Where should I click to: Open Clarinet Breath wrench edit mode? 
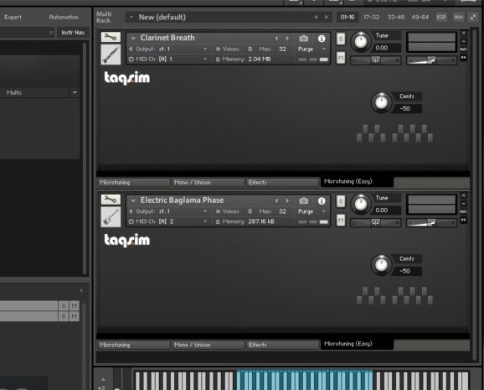pos(111,37)
